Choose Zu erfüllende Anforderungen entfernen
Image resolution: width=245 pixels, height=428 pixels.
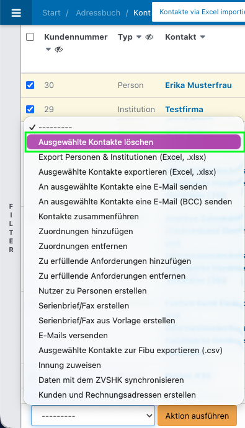tap(133, 276)
